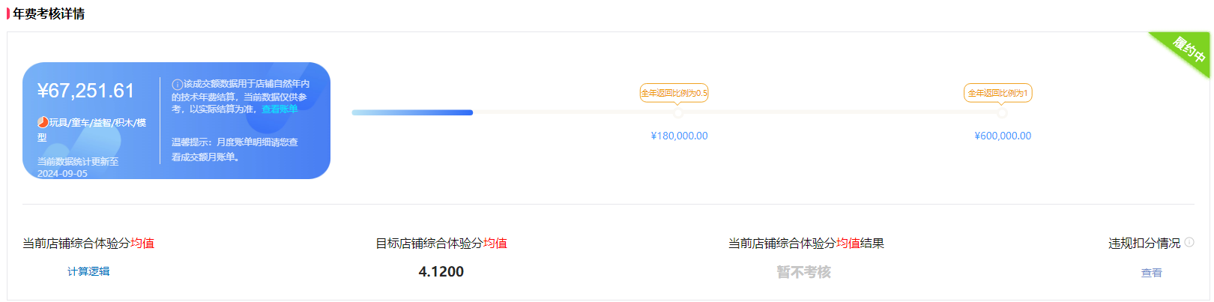Select the ¥600,000.00 milestone circle marker
The height and width of the screenshot is (302, 1214).
(x=1002, y=112)
